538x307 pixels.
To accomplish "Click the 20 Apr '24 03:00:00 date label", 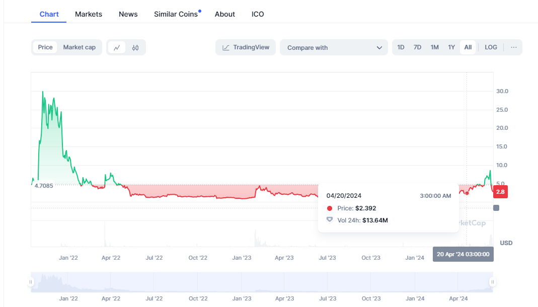I will coord(463,254).
